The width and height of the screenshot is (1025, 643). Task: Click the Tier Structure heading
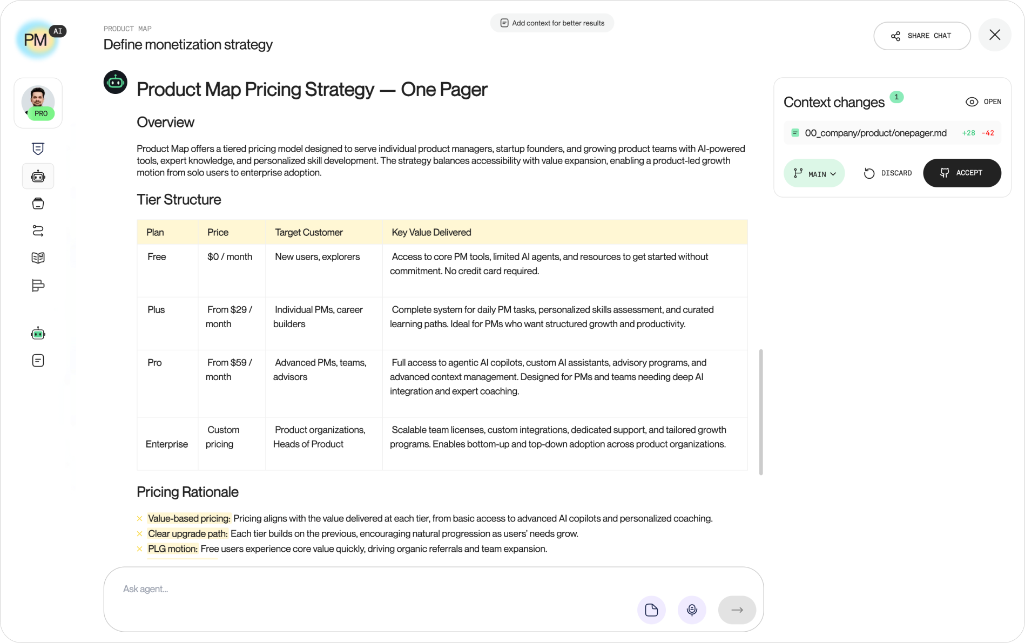click(179, 200)
